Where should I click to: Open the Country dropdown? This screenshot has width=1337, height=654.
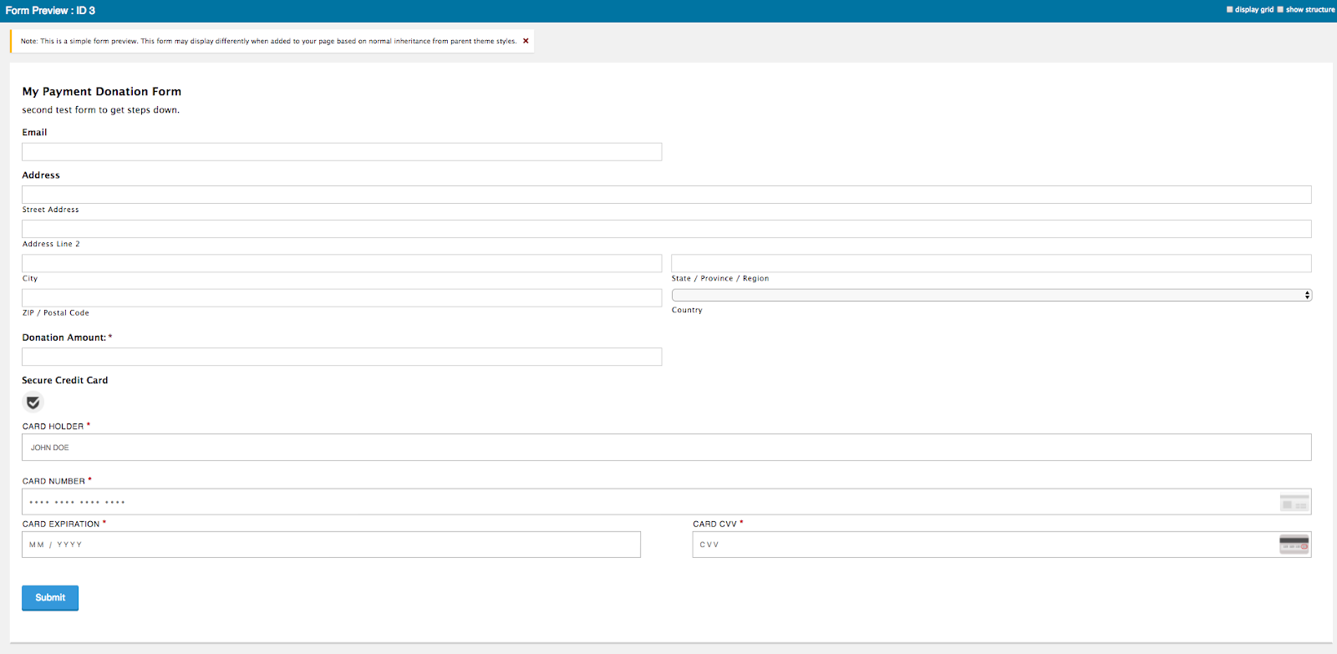click(x=992, y=295)
